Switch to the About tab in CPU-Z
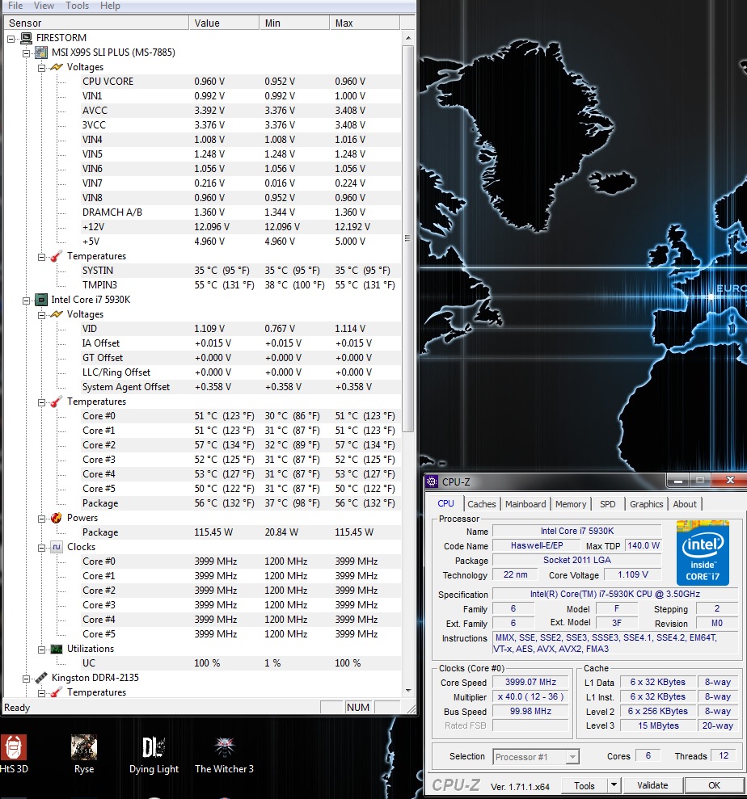This screenshot has height=799, width=747. tap(684, 504)
